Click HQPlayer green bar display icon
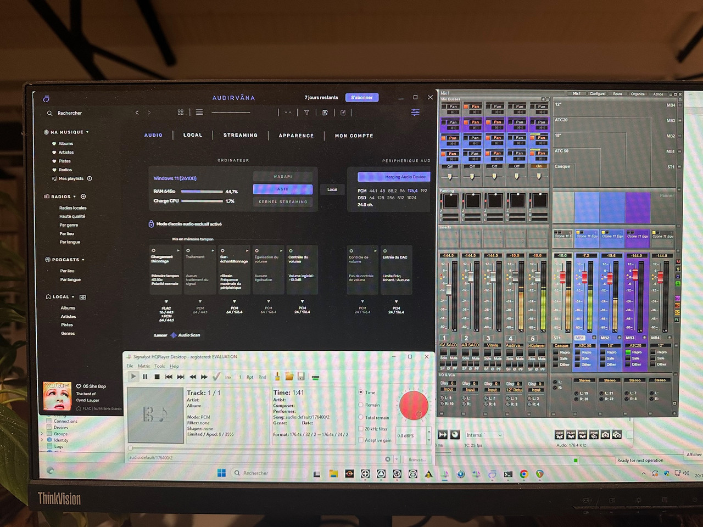The height and width of the screenshot is (527, 703). (315, 377)
